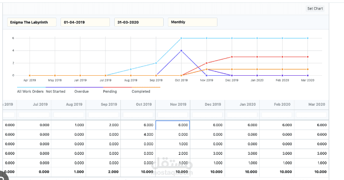Select bold total 2.000 in Sep 2019 column
The width and height of the screenshot is (344, 180).
(103, 171)
